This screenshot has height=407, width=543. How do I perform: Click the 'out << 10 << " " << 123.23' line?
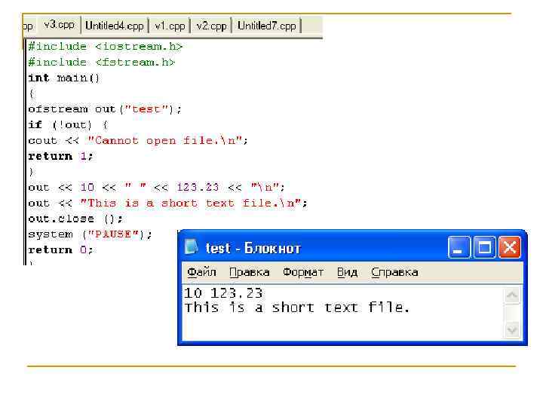[156, 188]
